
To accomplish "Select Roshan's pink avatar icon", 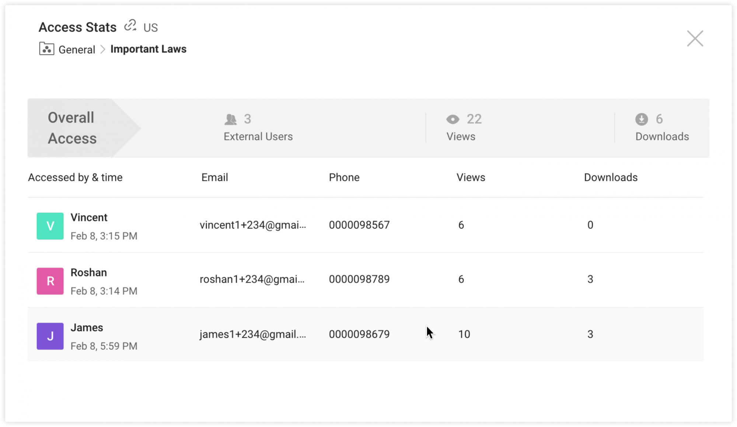I will [x=50, y=281].
